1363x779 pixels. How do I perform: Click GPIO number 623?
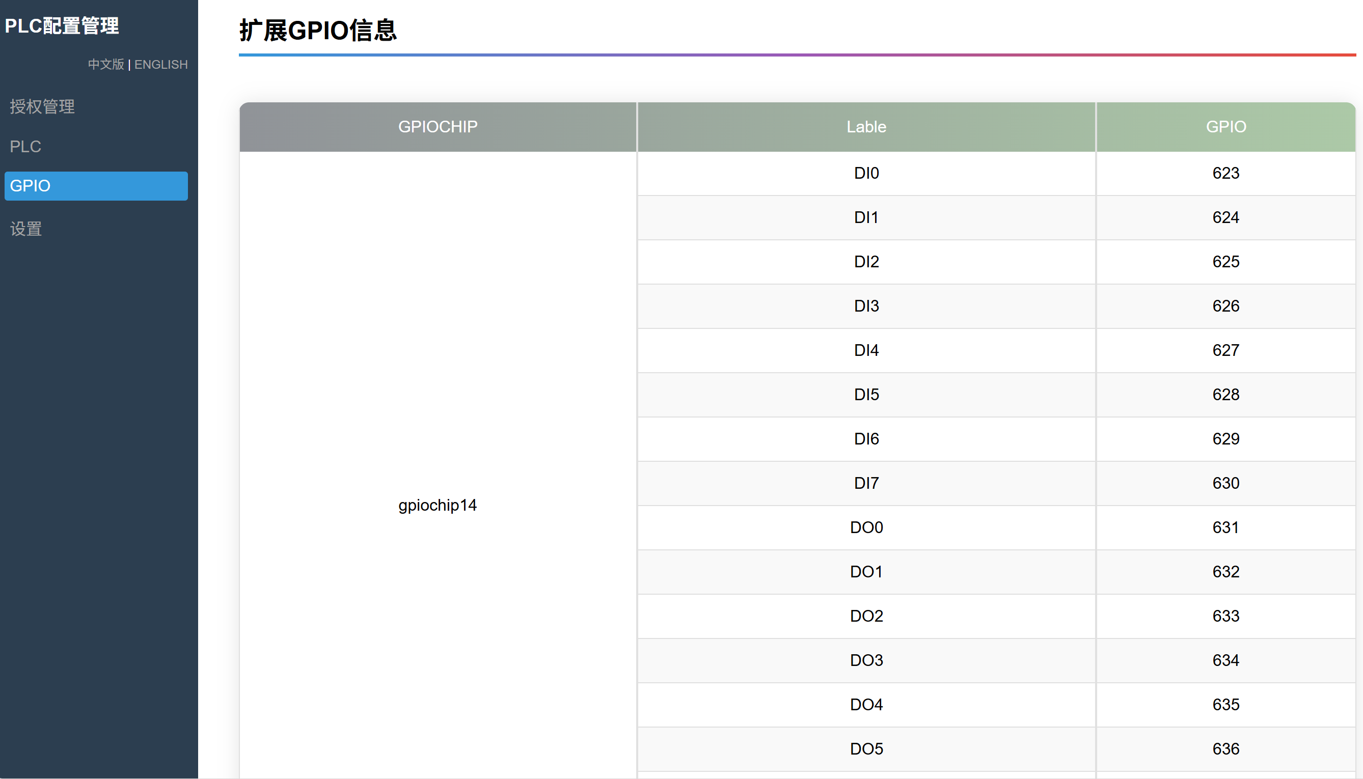click(x=1226, y=173)
